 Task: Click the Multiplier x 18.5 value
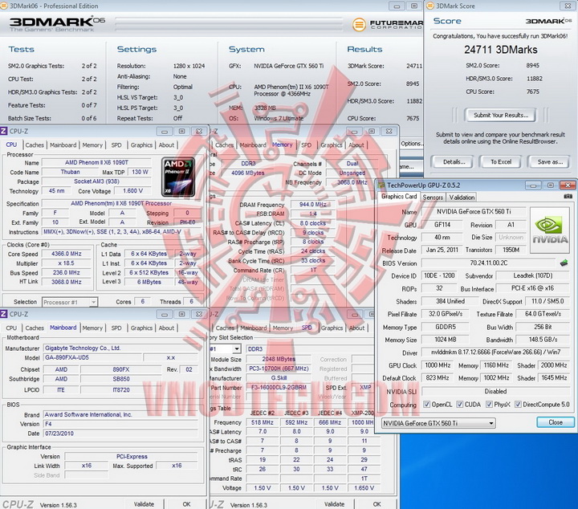pos(67,263)
